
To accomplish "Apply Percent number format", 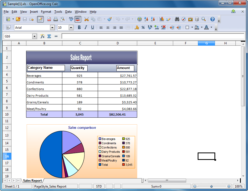I will 143,27.
